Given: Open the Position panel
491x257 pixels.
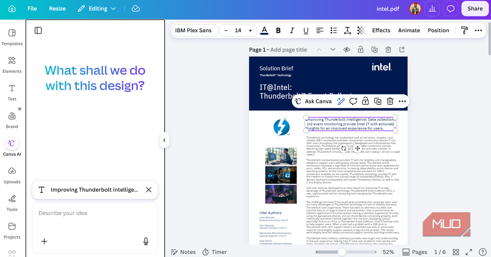Looking at the screenshot, I should point(438,30).
